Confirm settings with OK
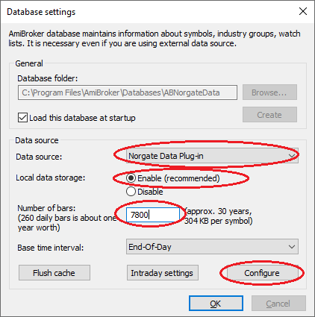 (216, 304)
